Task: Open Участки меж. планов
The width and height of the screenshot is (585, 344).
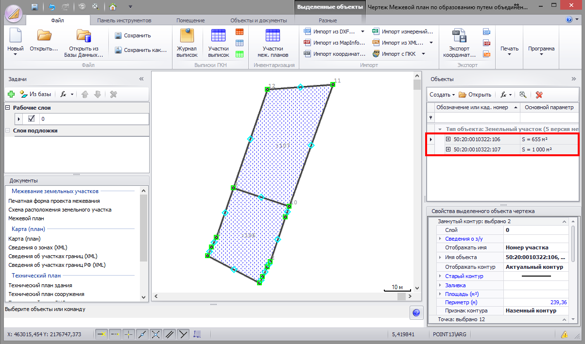Action: tap(273, 43)
